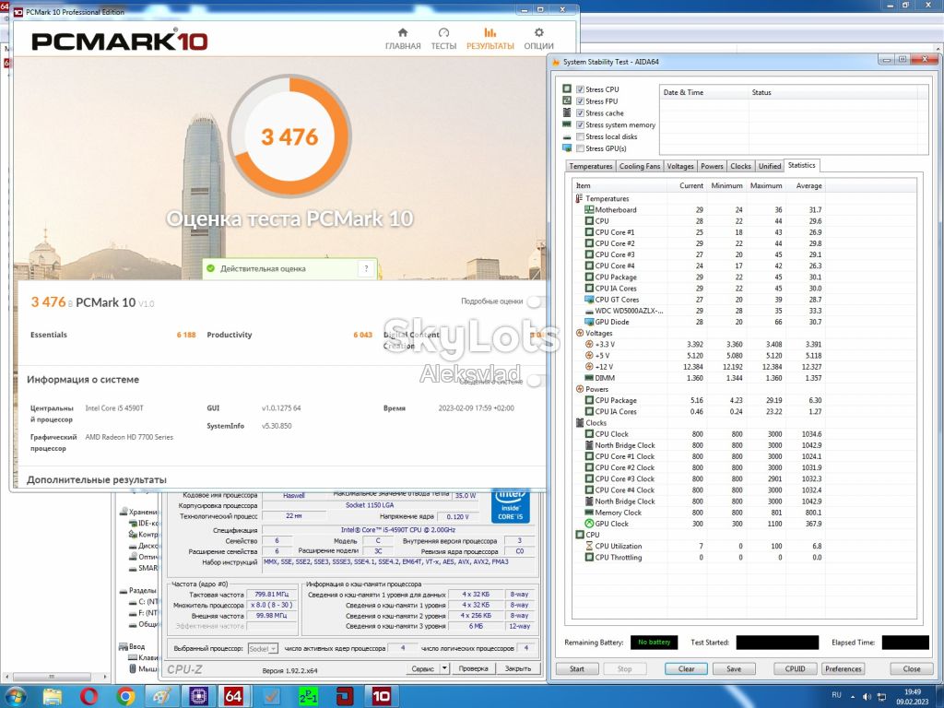Open the PCMark 10 Главная home icon
This screenshot has height=708, width=944.
click(403, 32)
